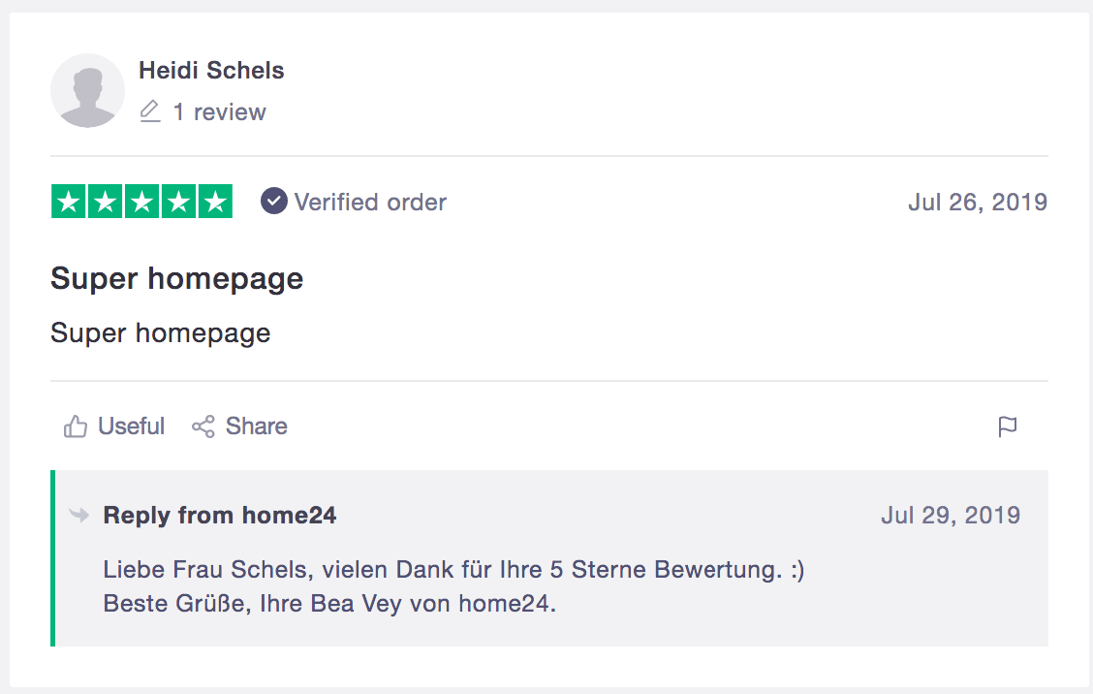Select the 'Reply from home24' heading

click(x=220, y=516)
